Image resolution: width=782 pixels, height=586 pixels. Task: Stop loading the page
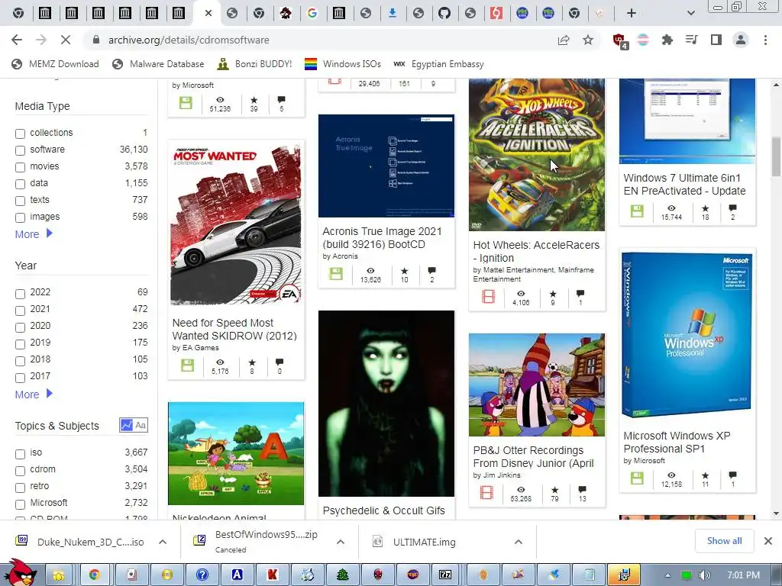(x=66, y=40)
